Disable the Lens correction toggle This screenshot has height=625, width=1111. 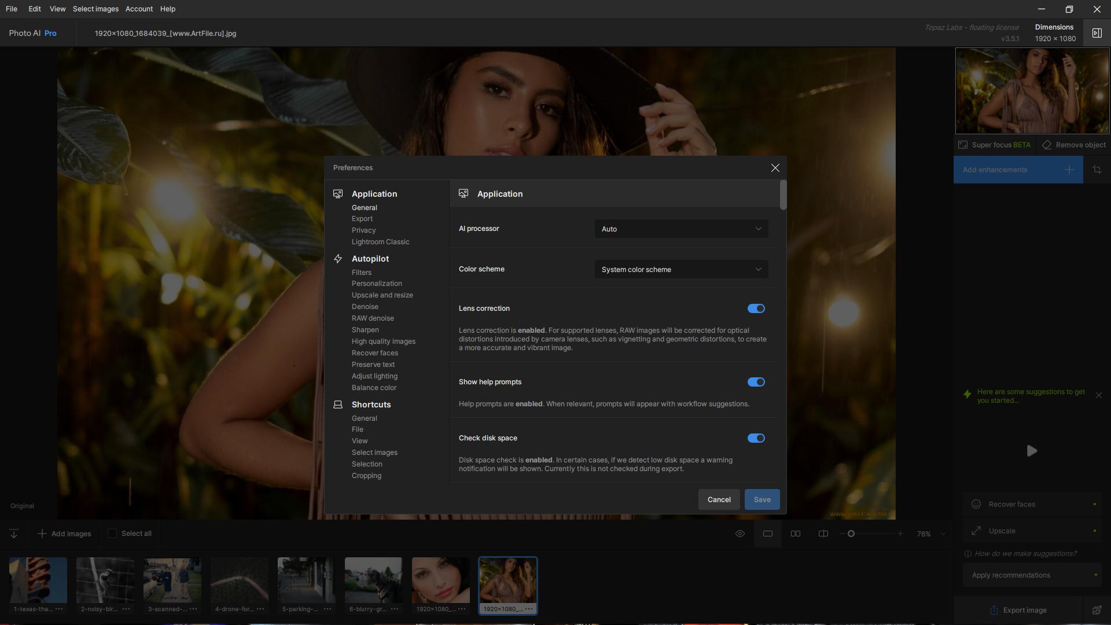pos(756,308)
